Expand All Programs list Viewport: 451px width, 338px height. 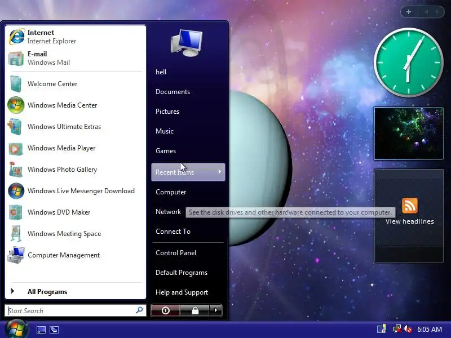(76, 292)
